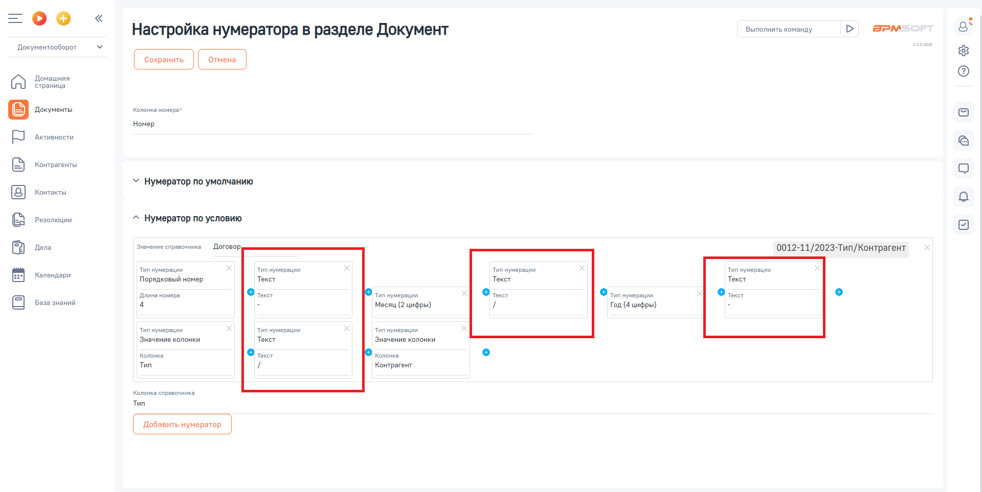Viewport: 982px width, 492px height.
Task: Open the tasks checkmark panel icon
Action: (964, 225)
